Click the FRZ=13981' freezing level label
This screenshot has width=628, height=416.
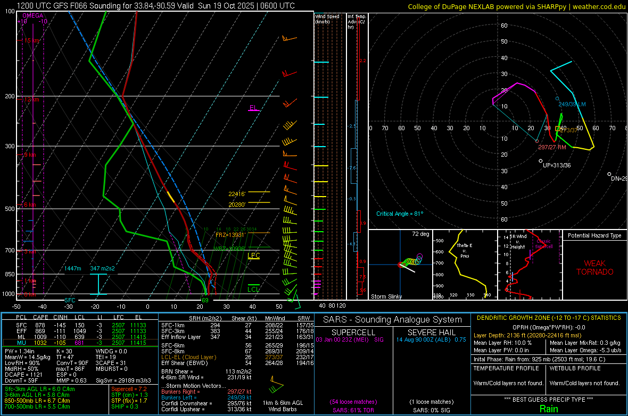[x=230, y=235]
